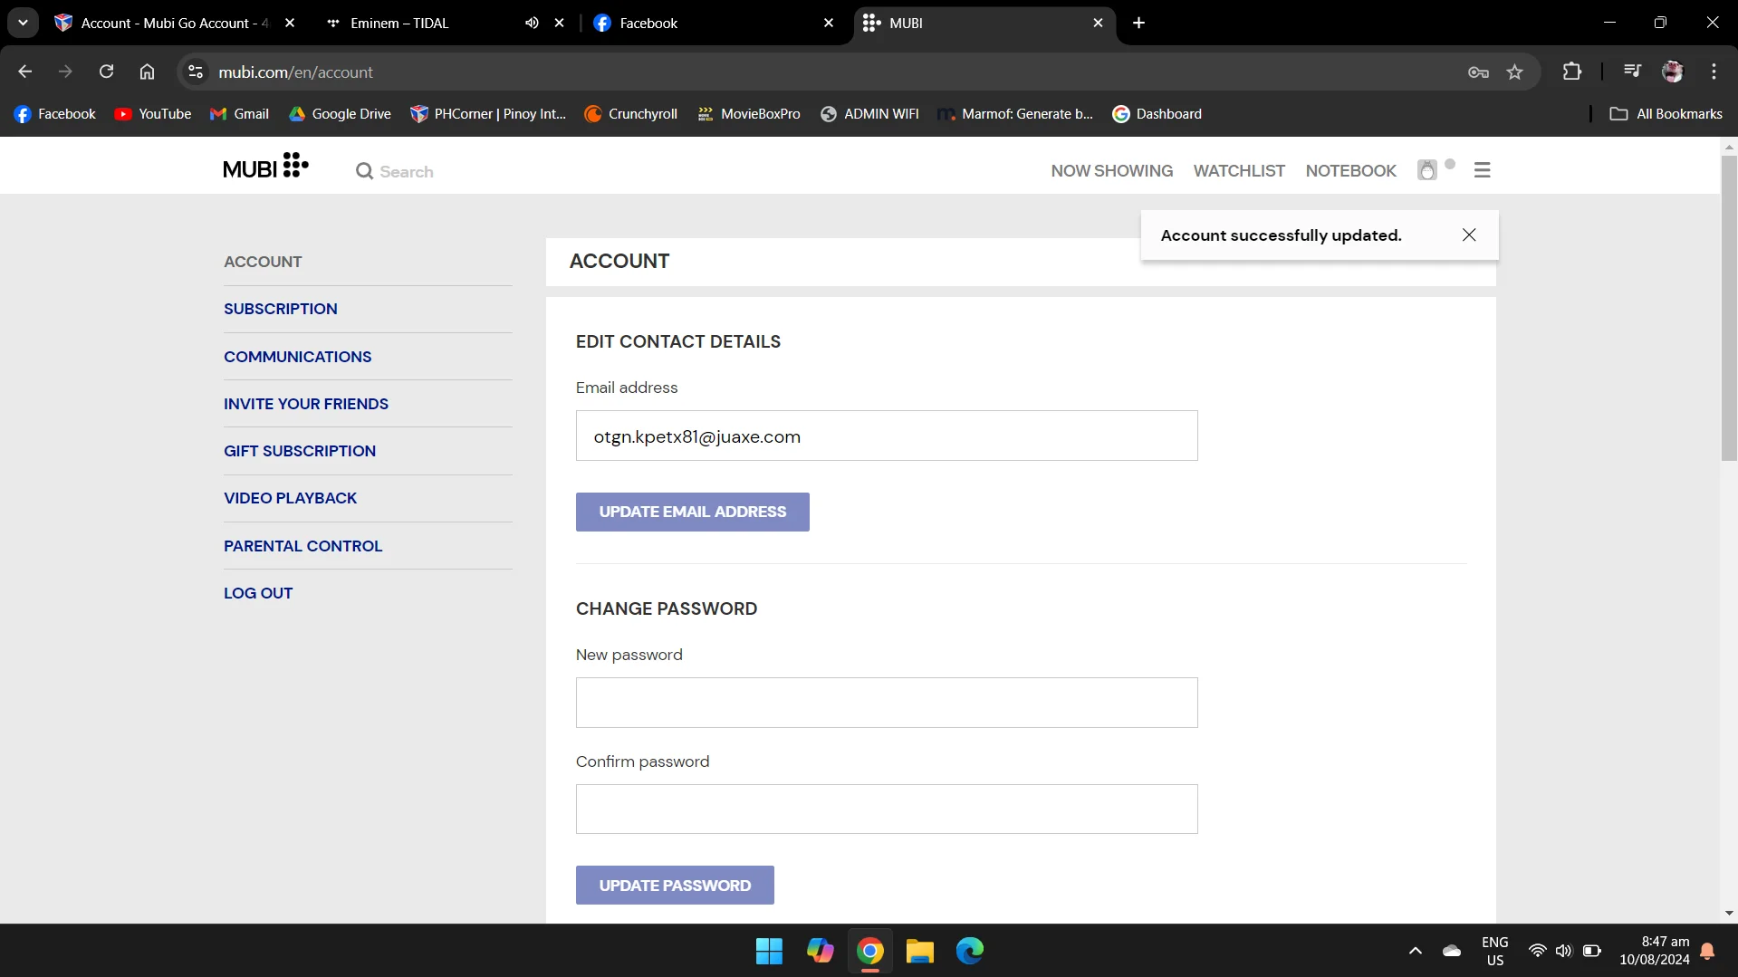
Task: Open VIDEO PLAYBACK settings
Action: (x=291, y=498)
